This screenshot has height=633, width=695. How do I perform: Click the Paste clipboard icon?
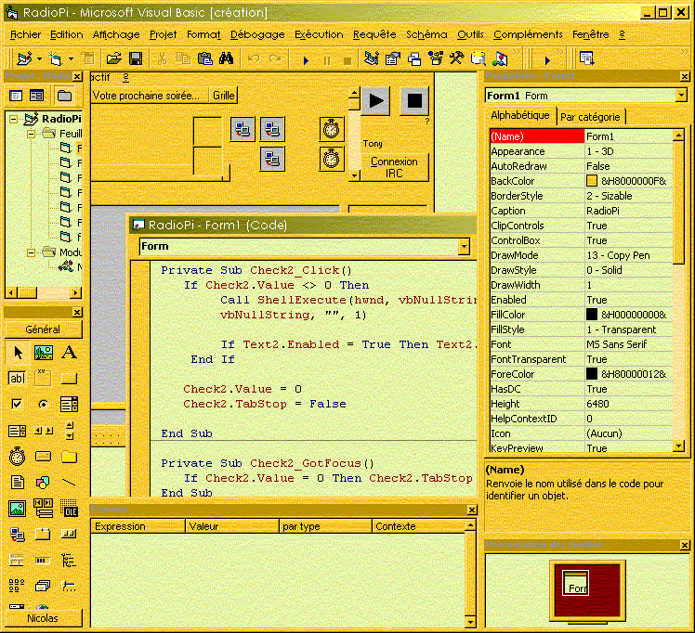204,58
